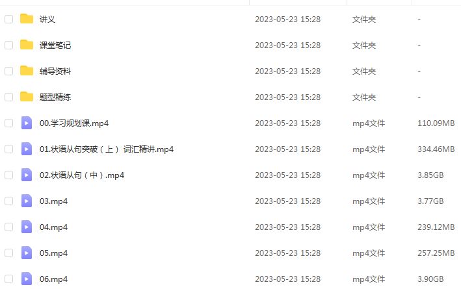
Task: Open the 02.状语从句（中）.mp4 file name
Action: [x=82, y=175]
